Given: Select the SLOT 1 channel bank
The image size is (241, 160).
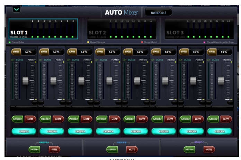Looking at the screenshot, I should click(x=43, y=29).
